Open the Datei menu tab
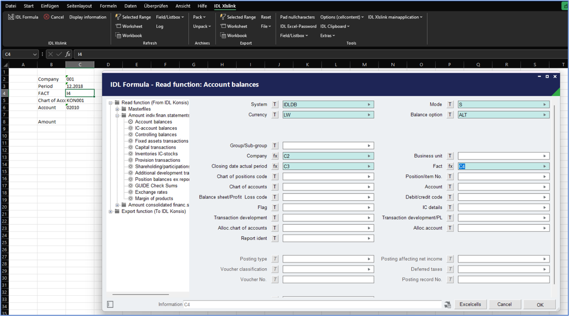Screen dimensions: 569x316 coord(11,6)
